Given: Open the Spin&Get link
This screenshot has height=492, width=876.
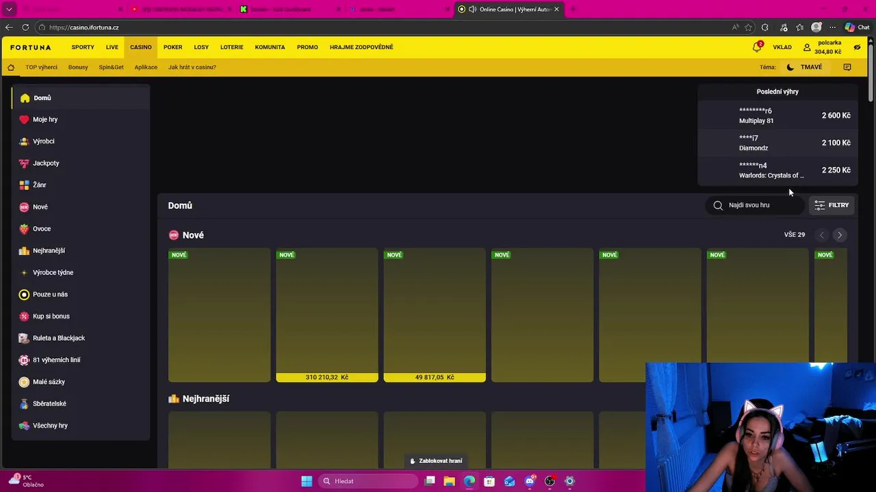Looking at the screenshot, I should pos(111,67).
